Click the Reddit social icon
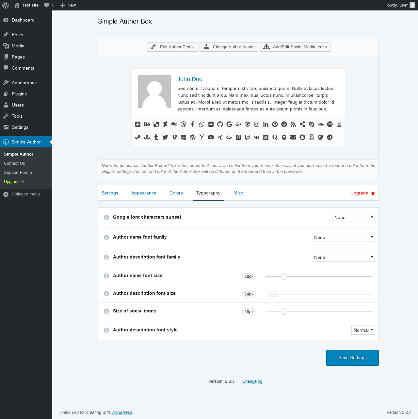This screenshot has height=419, width=418. (x=284, y=124)
